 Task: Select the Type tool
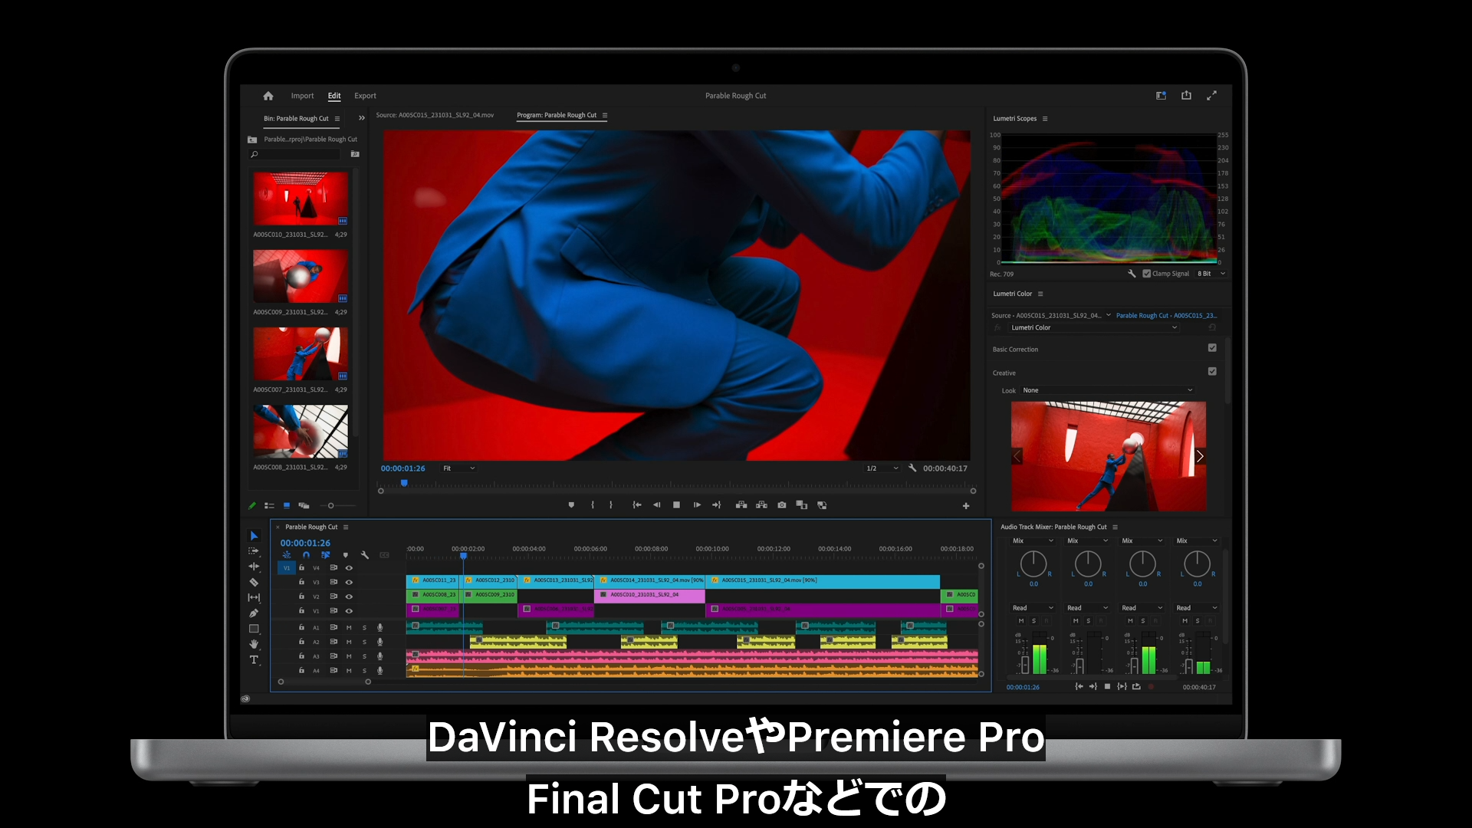(x=254, y=660)
